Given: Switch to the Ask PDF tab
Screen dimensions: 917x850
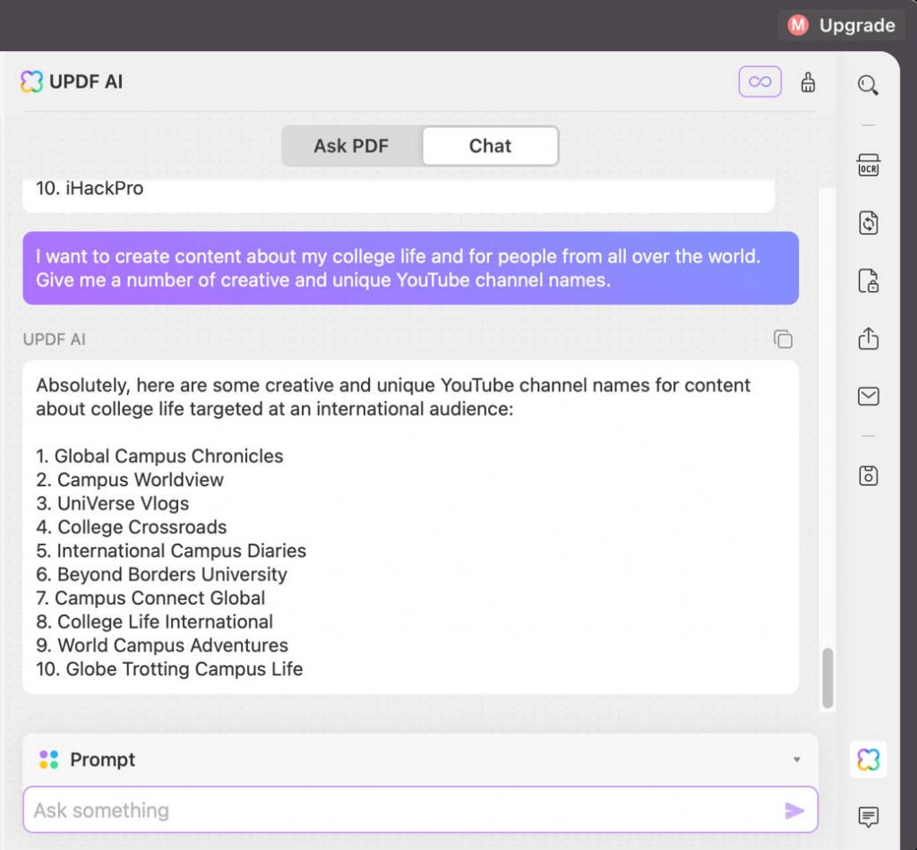Looking at the screenshot, I should tap(351, 146).
